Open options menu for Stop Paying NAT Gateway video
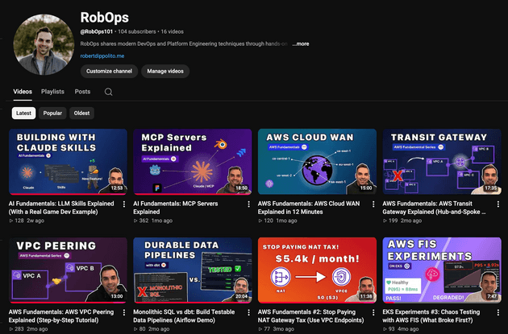This screenshot has width=508, height=334. 373,312
